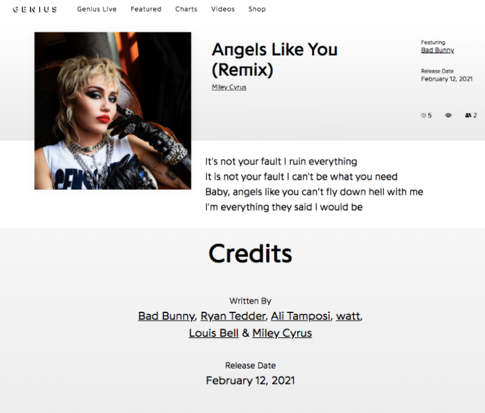Open Genius Live menu item
485x413 pixels.
[97, 9]
